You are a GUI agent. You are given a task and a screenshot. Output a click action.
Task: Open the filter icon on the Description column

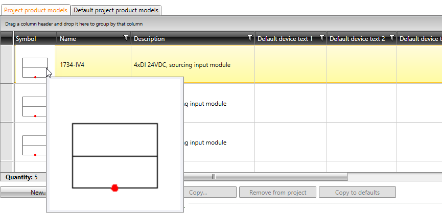(x=249, y=38)
